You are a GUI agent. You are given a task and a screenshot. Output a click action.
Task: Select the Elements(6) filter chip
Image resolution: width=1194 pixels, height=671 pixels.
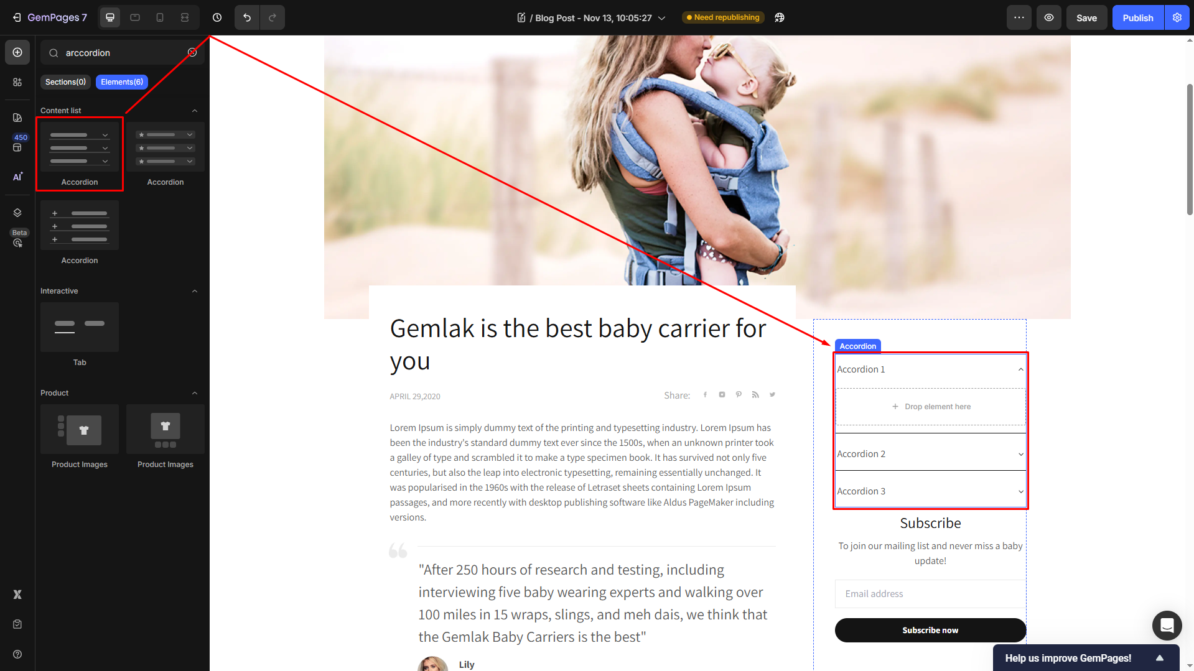[x=122, y=82]
